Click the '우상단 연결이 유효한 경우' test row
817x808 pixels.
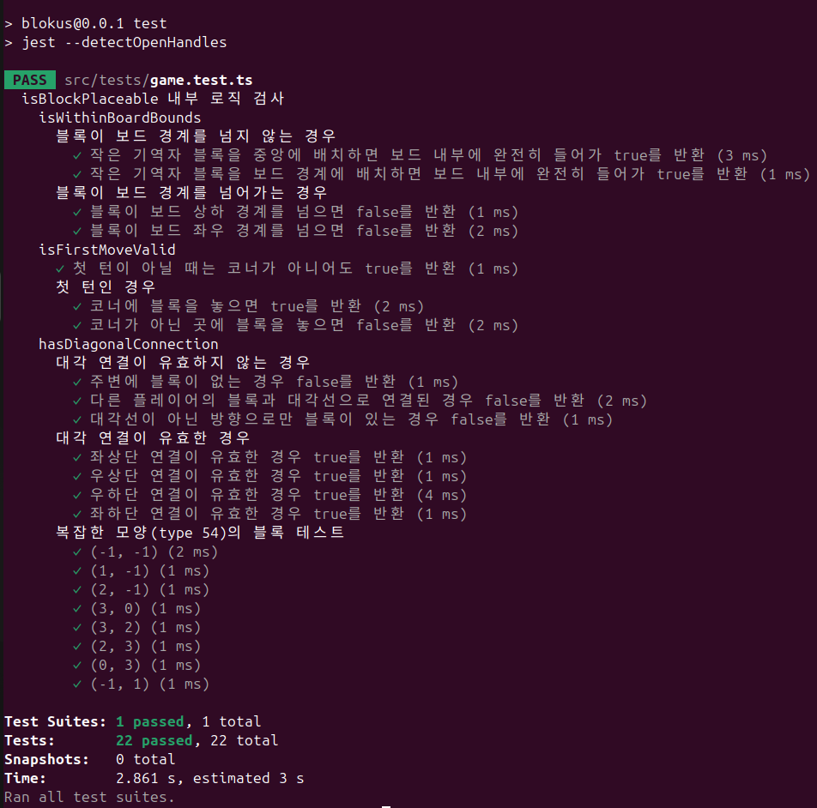point(269,476)
